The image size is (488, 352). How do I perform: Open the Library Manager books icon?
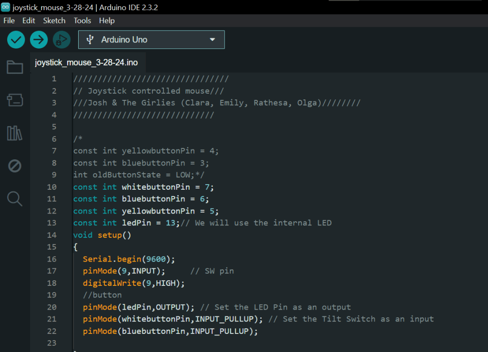tap(15, 133)
